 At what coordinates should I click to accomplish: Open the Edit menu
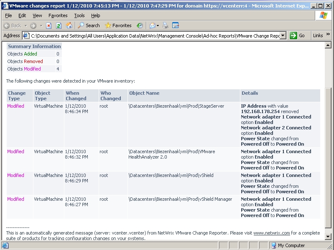tap(22, 15)
